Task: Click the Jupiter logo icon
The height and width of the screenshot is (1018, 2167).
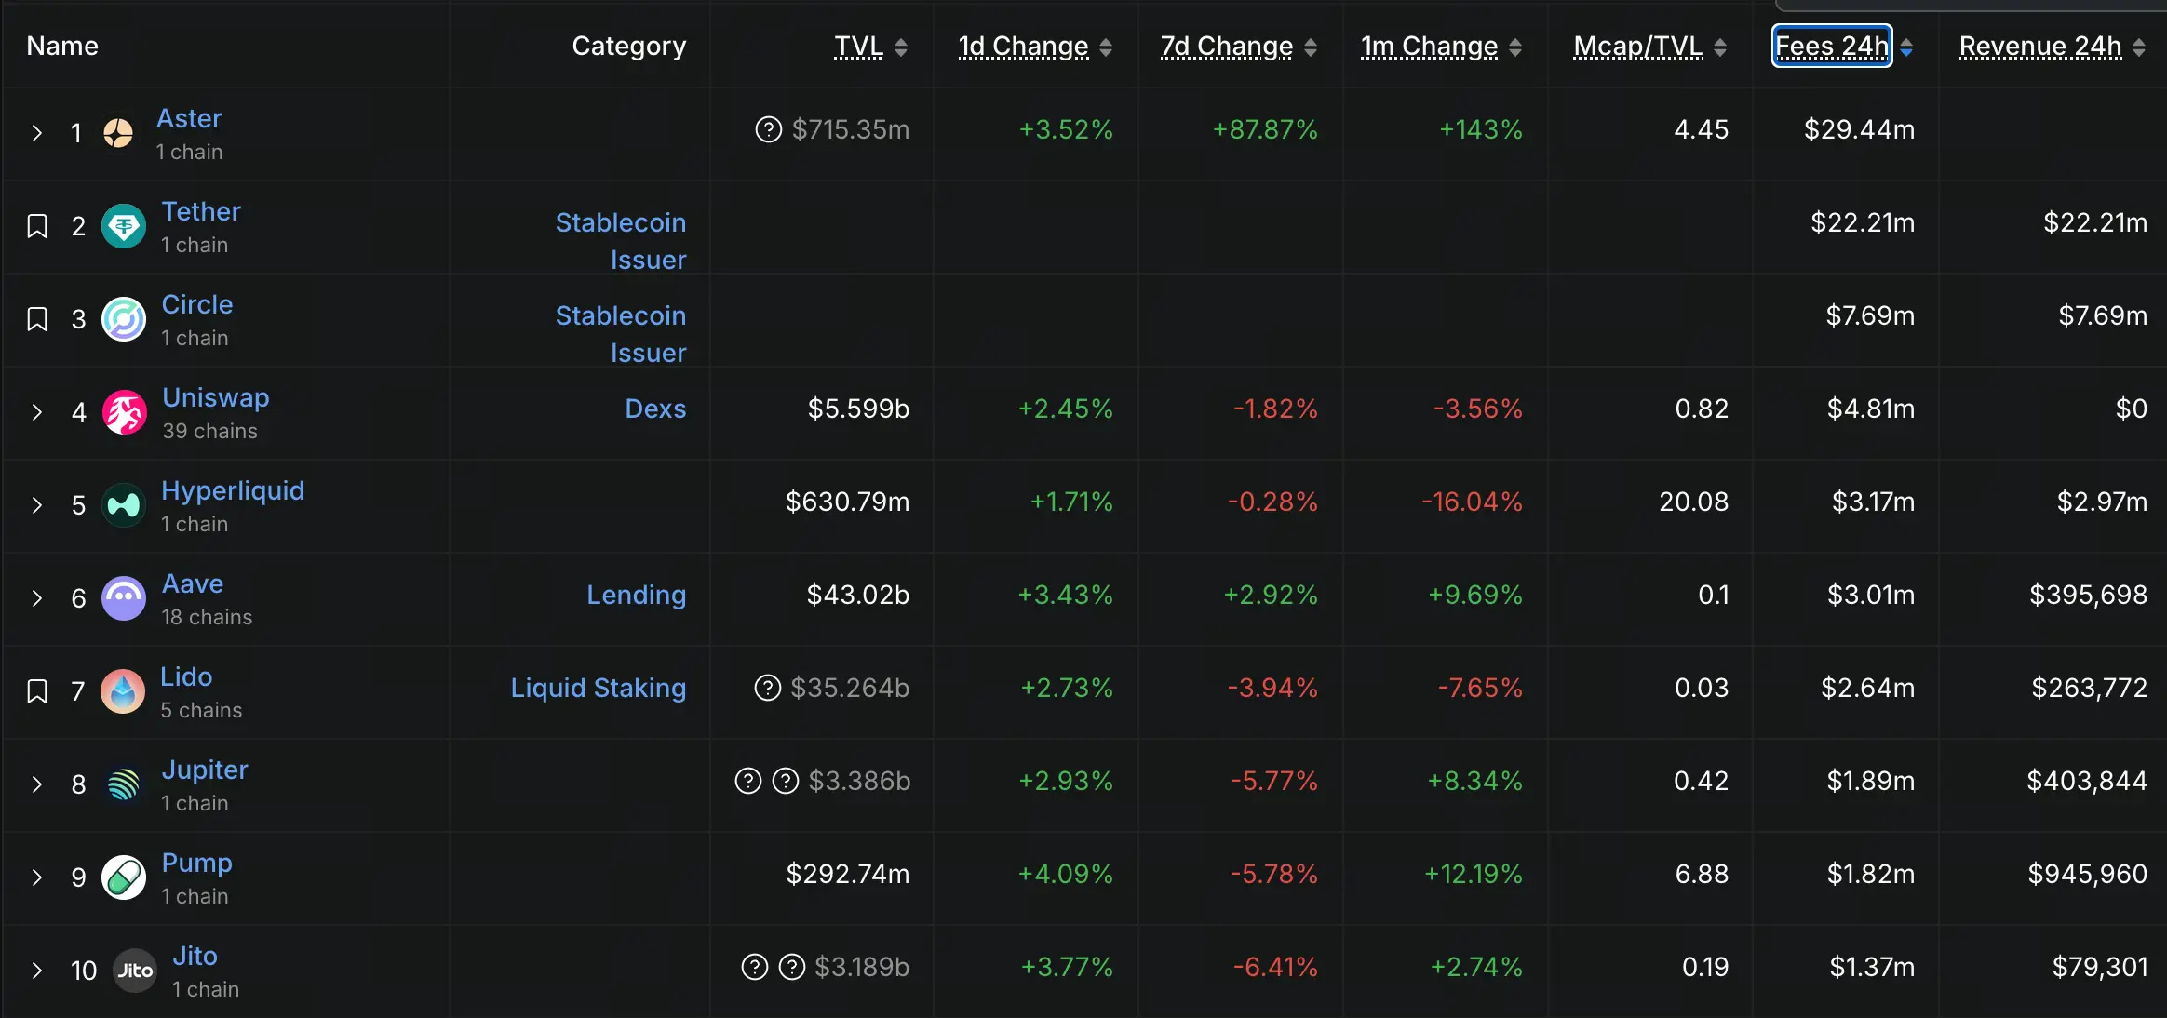Action: click(x=124, y=784)
